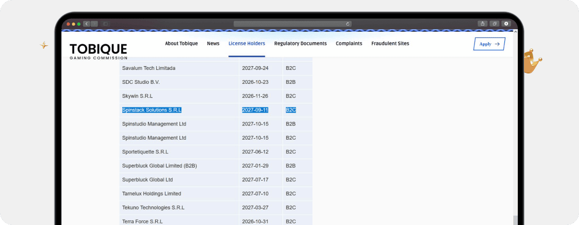The width and height of the screenshot is (579, 225).
Task: Click date 2027-01-29
Action: coord(255,166)
